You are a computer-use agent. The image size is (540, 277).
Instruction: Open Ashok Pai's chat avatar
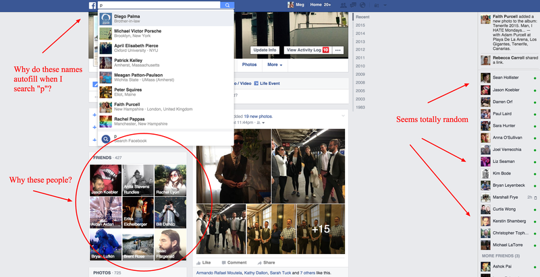[485, 266]
